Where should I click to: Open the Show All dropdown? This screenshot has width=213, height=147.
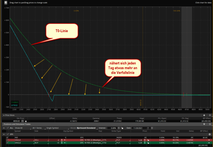[x=22, y=128]
